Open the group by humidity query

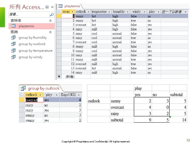pos(33,38)
